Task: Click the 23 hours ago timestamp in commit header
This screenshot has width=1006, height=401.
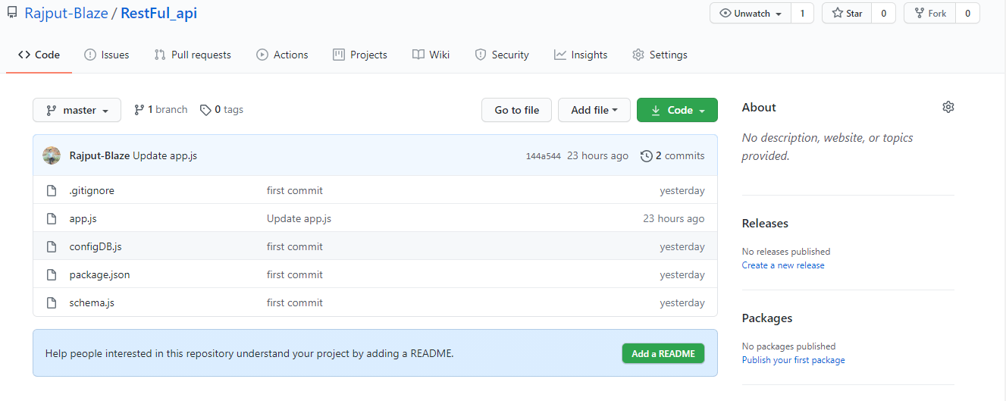Action: [x=597, y=155]
